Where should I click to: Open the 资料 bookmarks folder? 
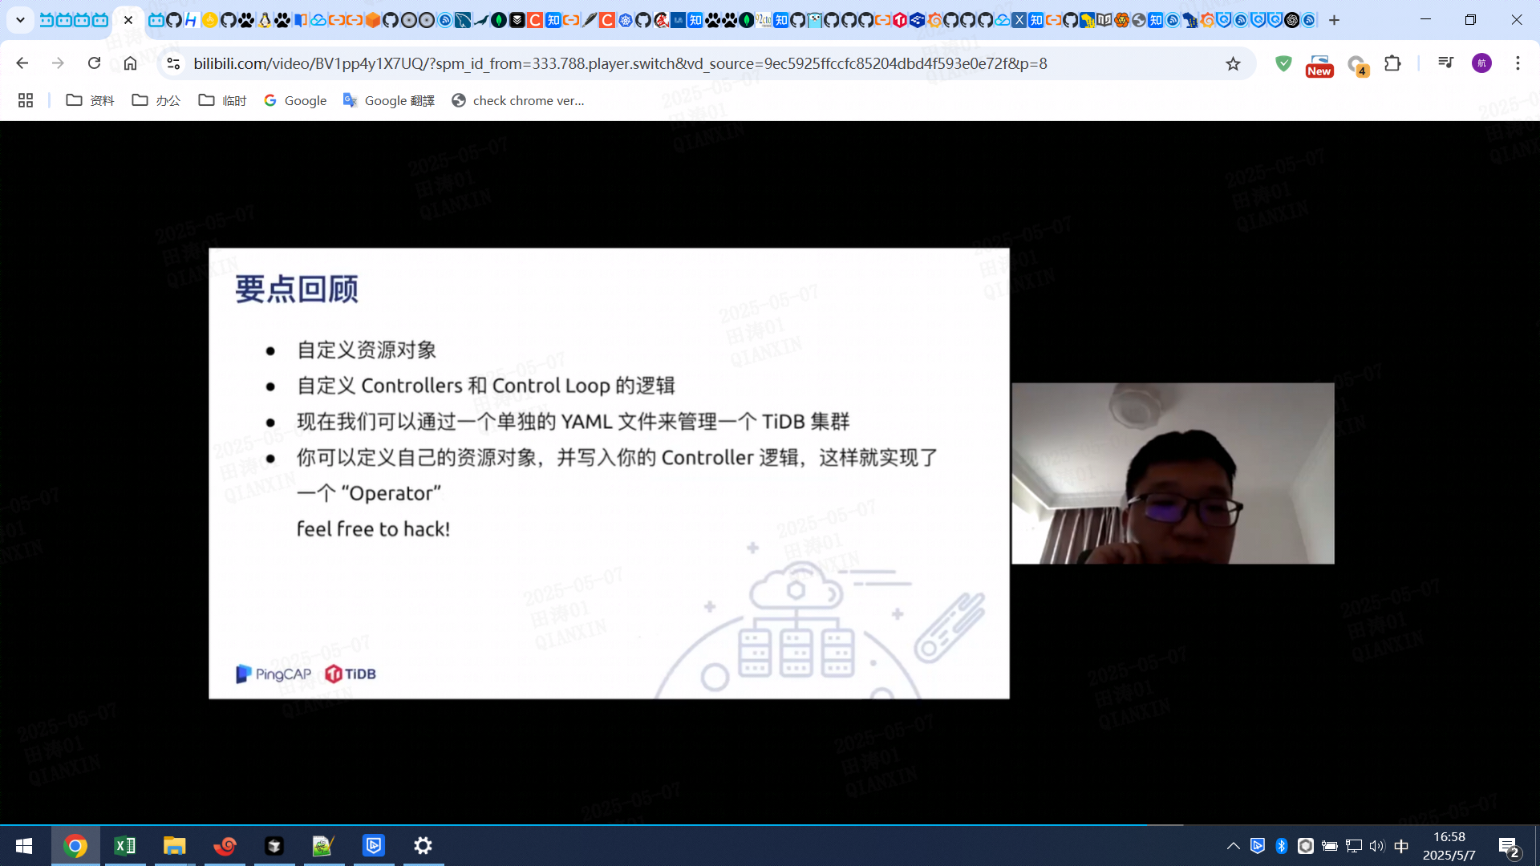(x=90, y=100)
